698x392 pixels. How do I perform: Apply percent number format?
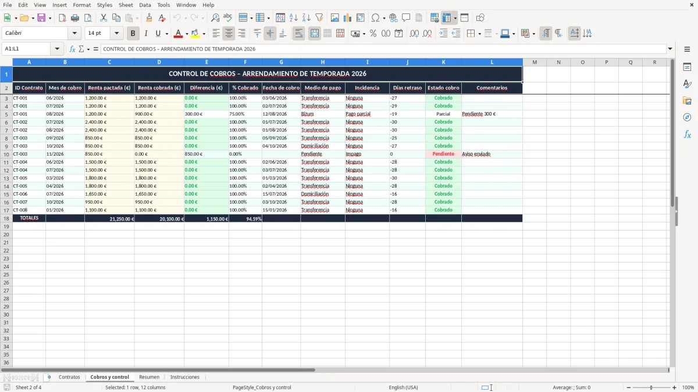tap(373, 34)
